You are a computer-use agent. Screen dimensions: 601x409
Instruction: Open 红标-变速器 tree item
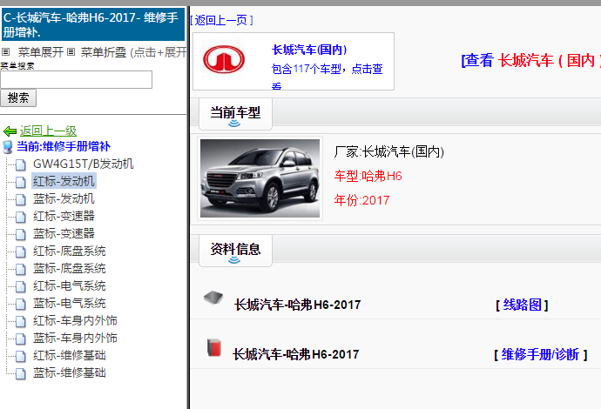64,216
